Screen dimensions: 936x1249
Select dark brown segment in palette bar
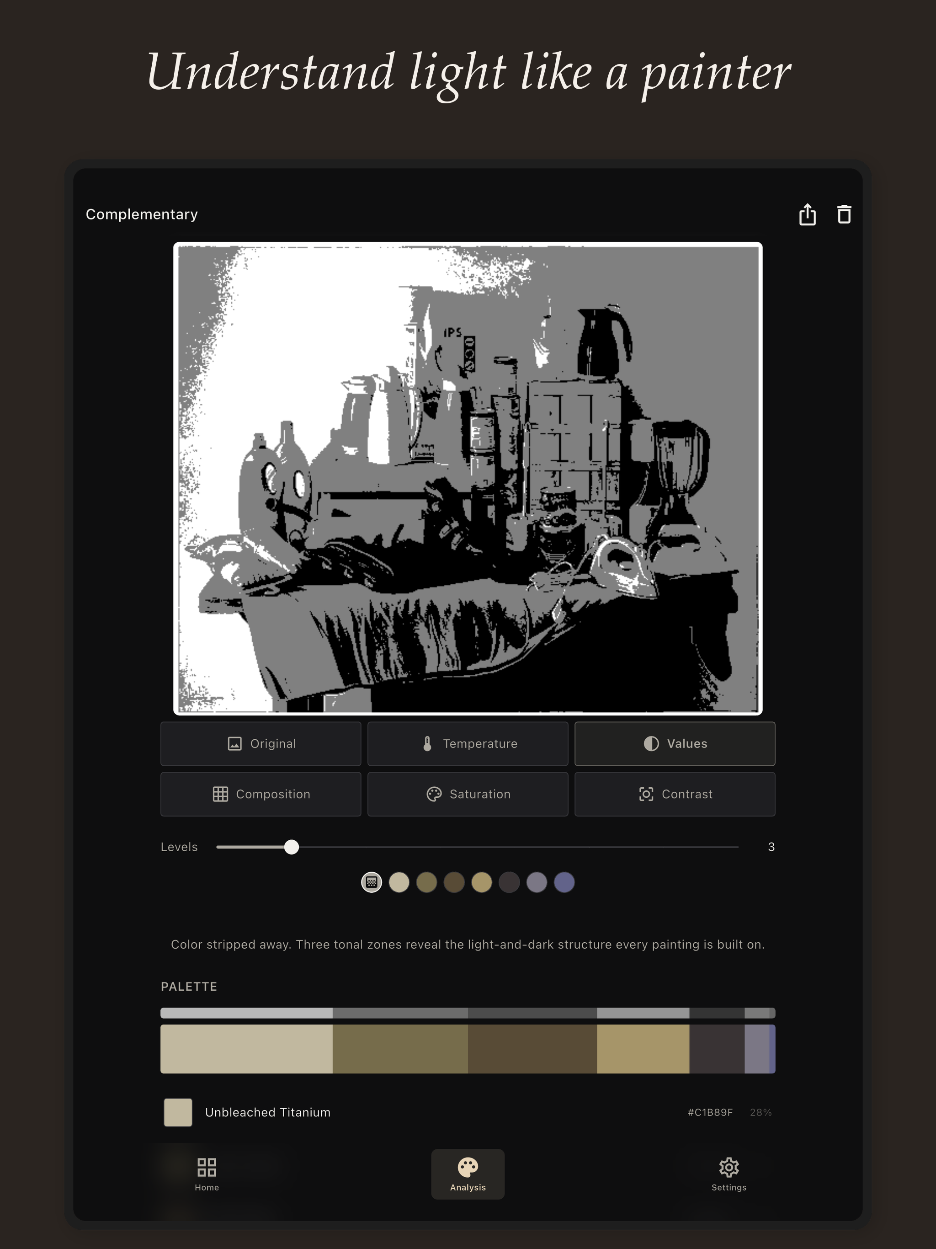click(x=532, y=1049)
